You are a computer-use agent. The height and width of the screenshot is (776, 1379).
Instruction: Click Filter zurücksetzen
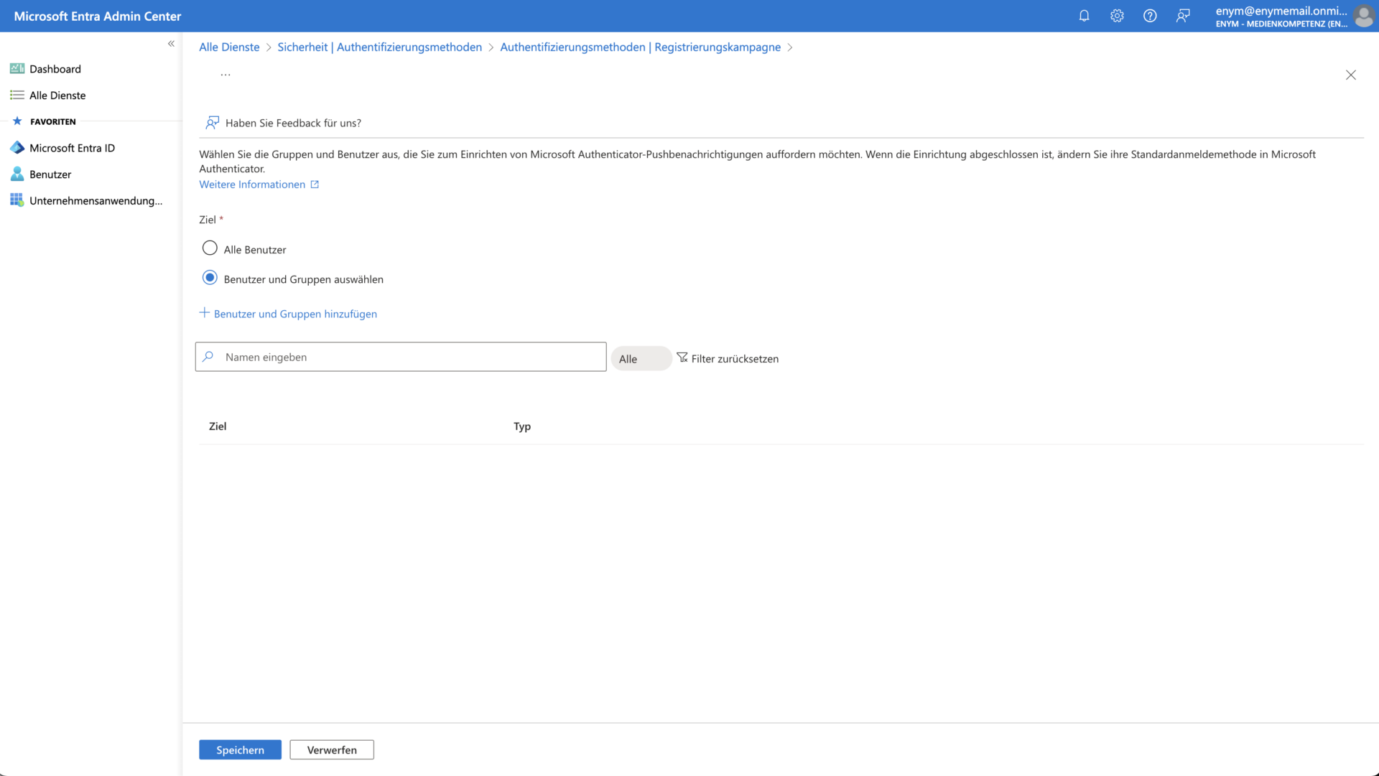coord(728,359)
